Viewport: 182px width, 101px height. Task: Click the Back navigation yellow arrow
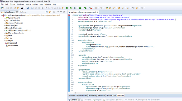[137, 8]
